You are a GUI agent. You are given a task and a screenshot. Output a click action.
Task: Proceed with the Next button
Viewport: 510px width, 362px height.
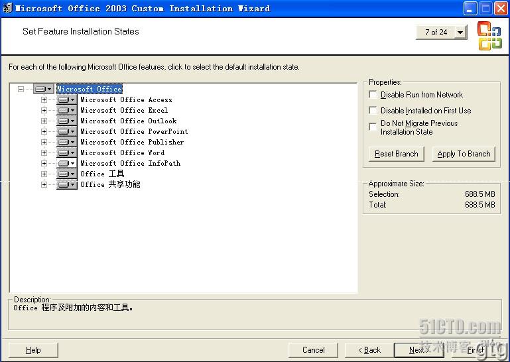click(x=419, y=350)
